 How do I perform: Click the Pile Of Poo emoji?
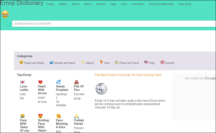pyautogui.click(x=76, y=82)
